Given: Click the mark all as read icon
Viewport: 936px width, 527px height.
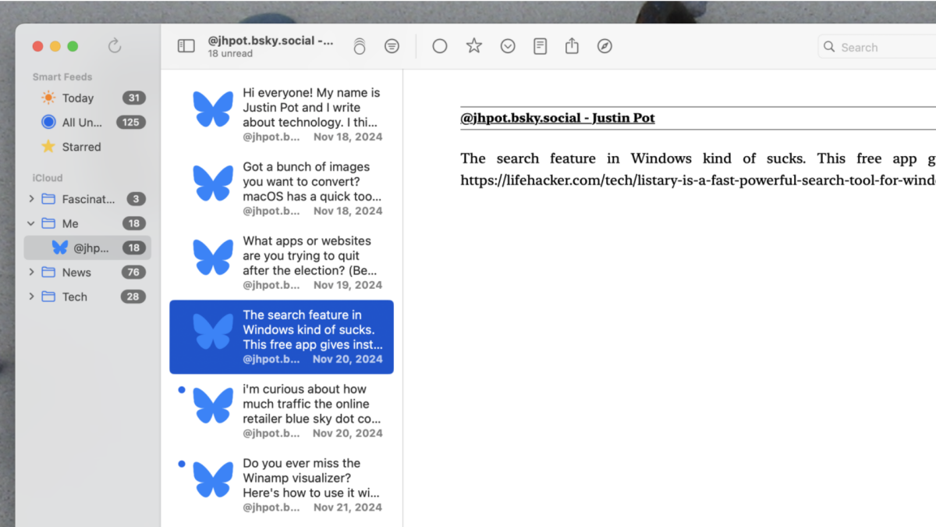Looking at the screenshot, I should pos(359,46).
